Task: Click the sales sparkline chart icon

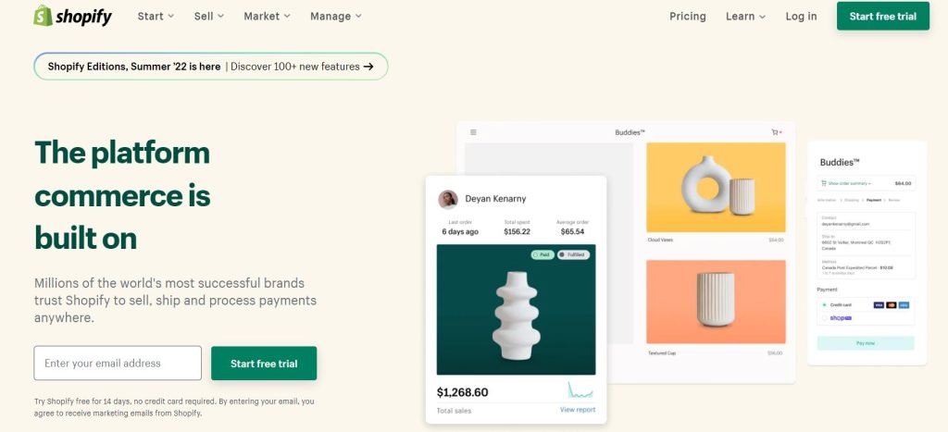Action: point(580,389)
